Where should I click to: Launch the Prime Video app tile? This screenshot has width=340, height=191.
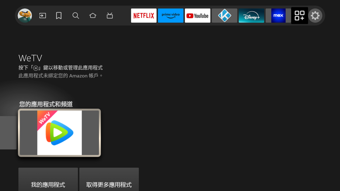[170, 16]
